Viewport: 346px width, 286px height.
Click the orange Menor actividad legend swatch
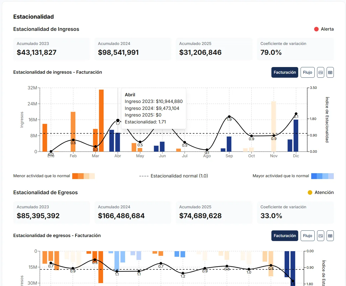click(x=83, y=176)
